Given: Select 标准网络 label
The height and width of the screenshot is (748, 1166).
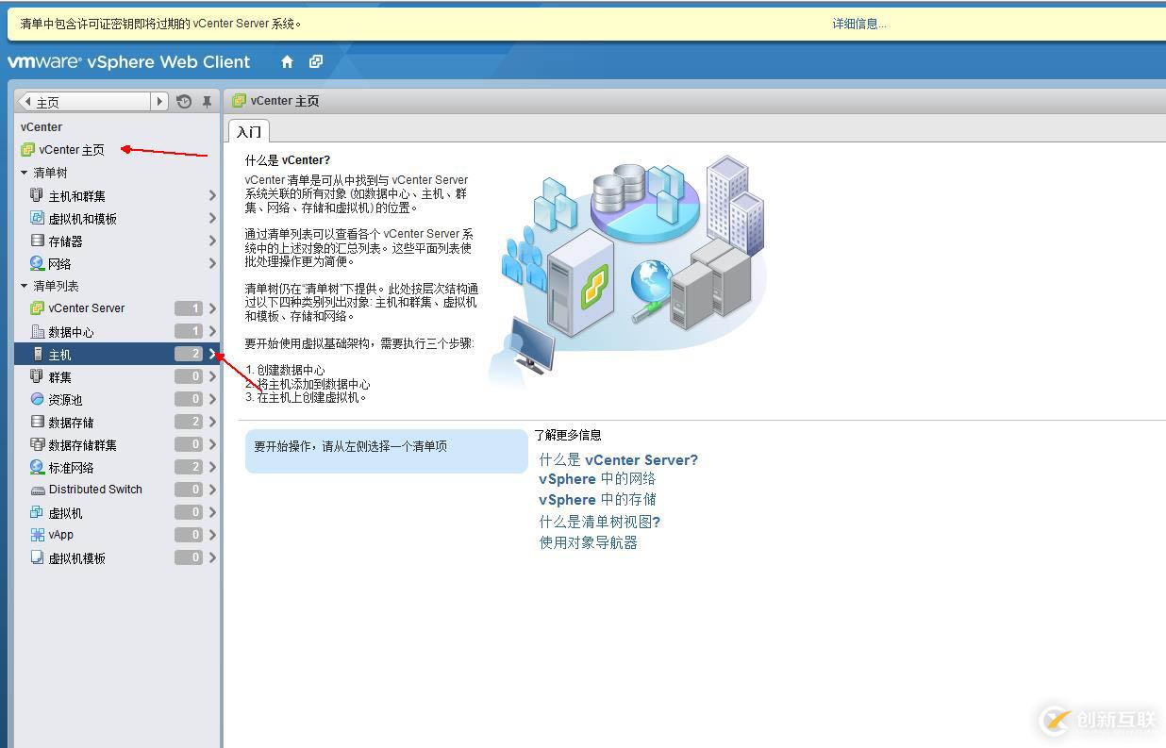Looking at the screenshot, I should (72, 468).
